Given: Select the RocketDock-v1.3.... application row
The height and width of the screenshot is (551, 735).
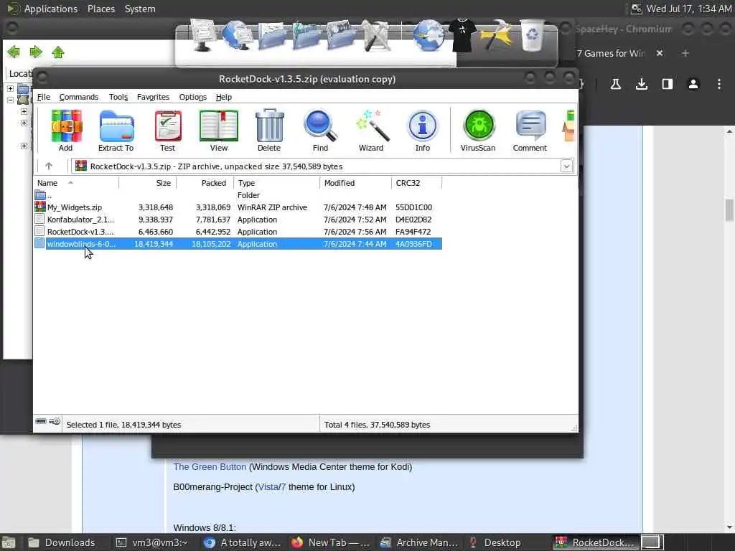Looking at the screenshot, I should tap(238, 232).
